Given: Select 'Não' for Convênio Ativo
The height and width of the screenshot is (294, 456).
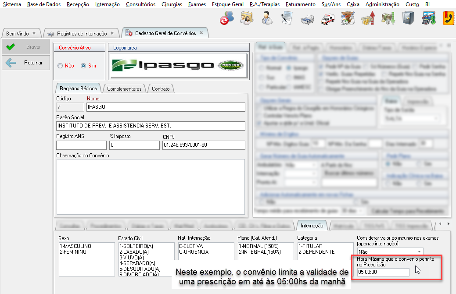Looking at the screenshot, I should (60, 66).
